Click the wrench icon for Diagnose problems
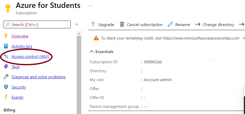This screenshot has width=245, height=114. [6, 77]
